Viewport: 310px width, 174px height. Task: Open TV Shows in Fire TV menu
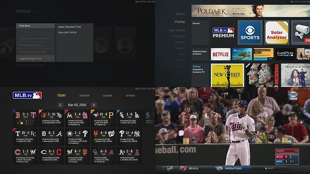click(x=178, y=36)
